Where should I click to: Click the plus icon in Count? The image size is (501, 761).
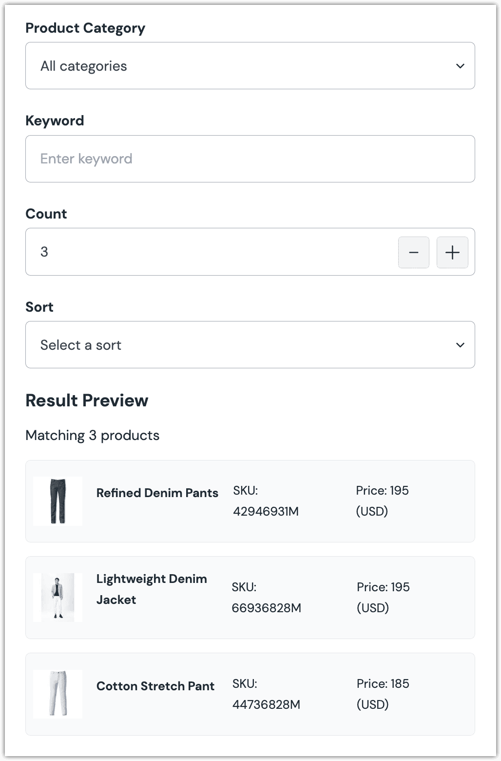452,252
